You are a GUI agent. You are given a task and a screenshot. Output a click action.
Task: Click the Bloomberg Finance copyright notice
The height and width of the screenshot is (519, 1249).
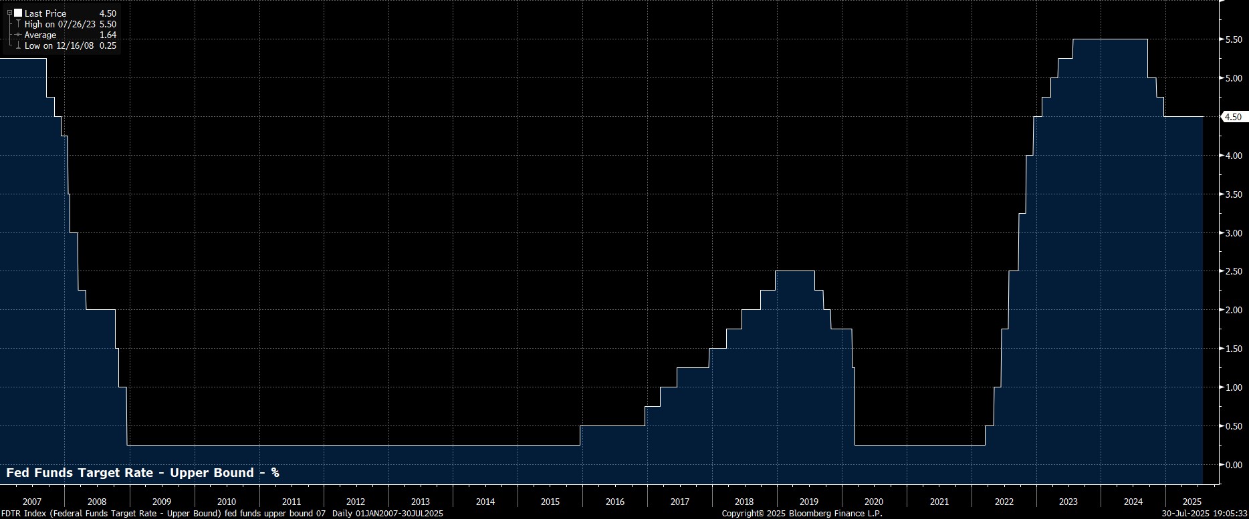coord(802,514)
